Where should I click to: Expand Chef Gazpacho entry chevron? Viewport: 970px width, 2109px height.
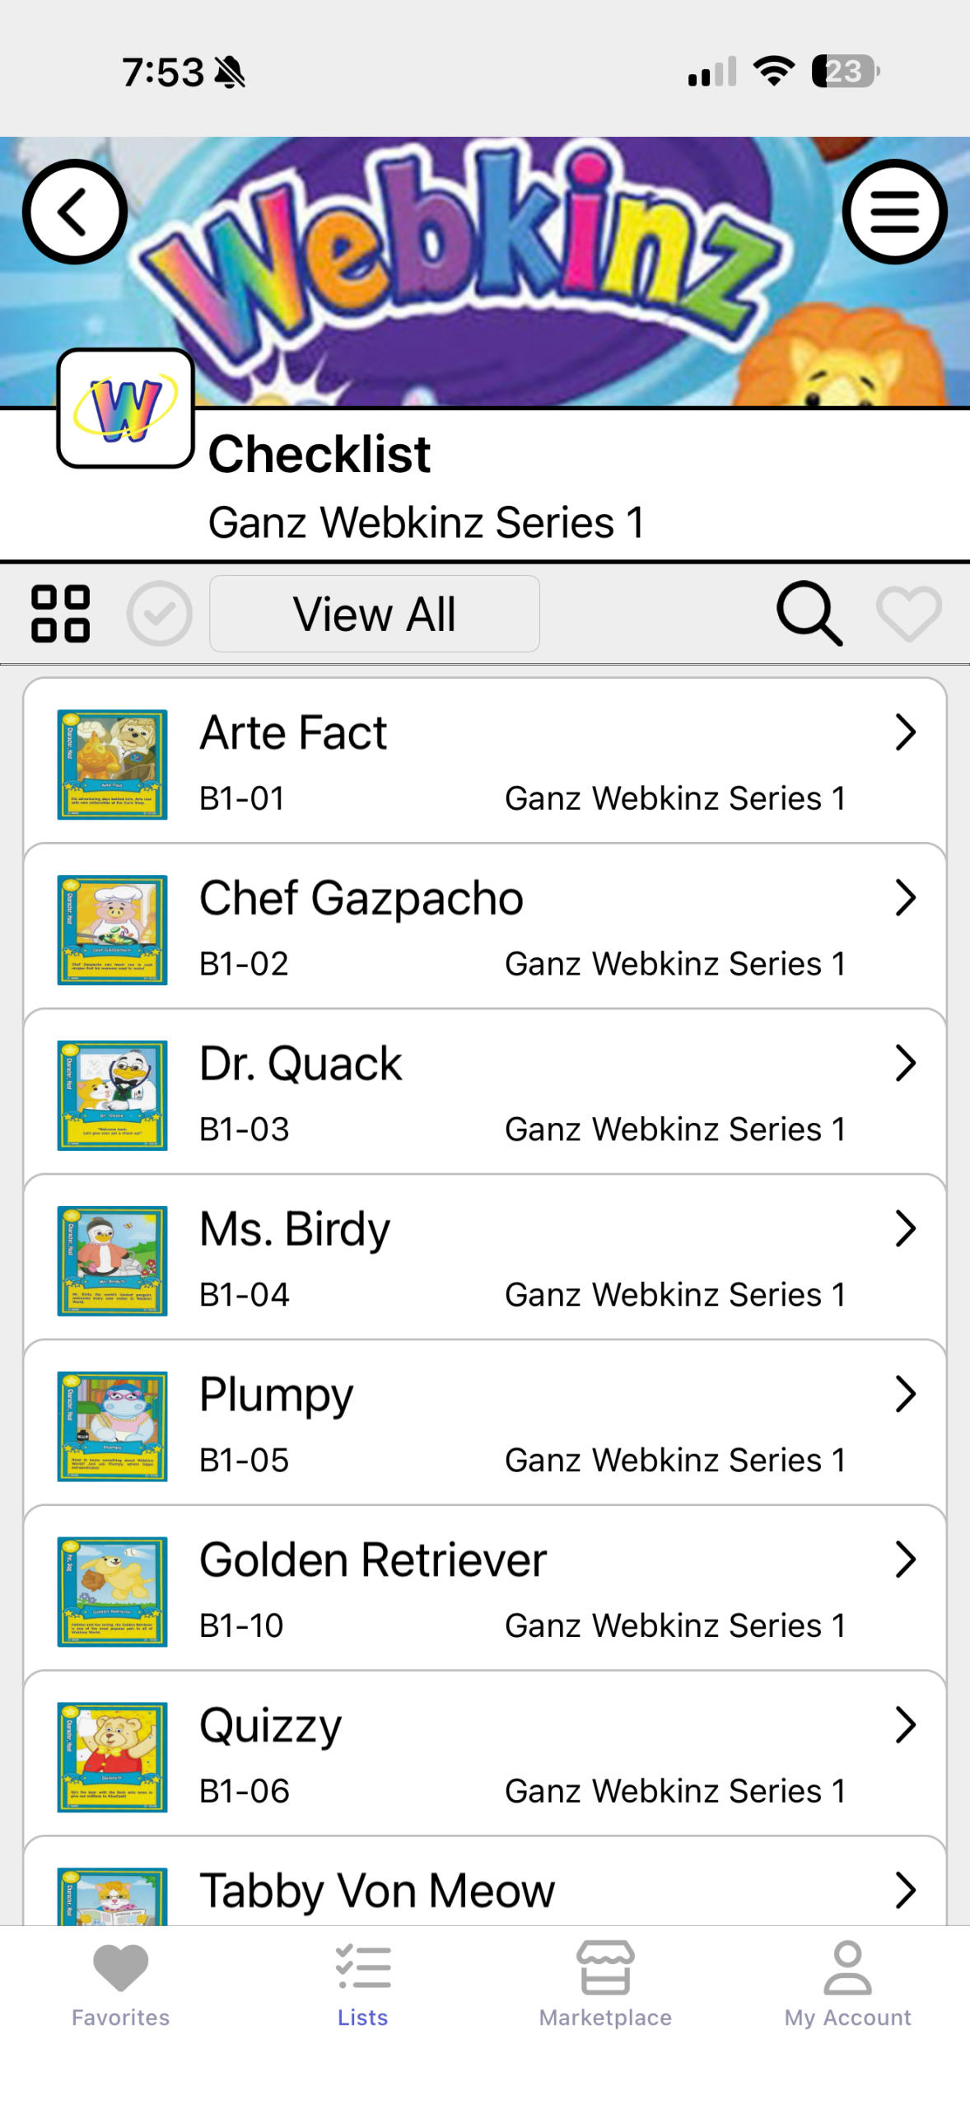coord(905,898)
